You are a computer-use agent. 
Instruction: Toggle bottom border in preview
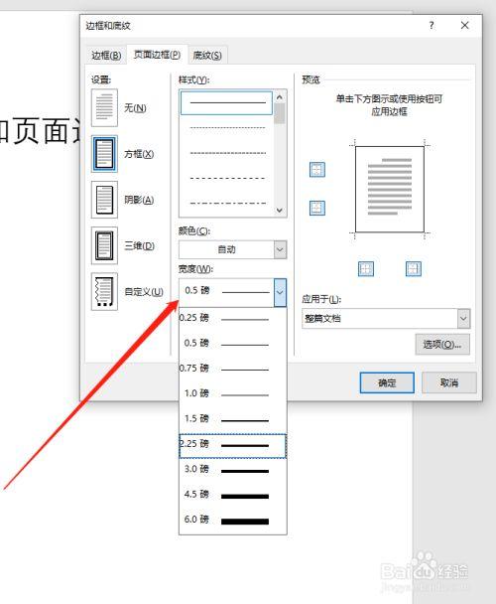click(317, 208)
